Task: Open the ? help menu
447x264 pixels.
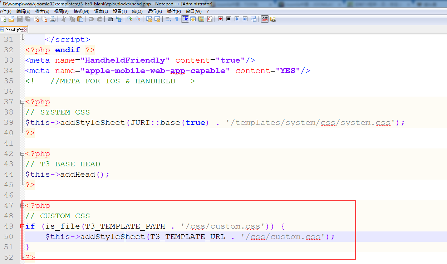Action: [x=208, y=11]
